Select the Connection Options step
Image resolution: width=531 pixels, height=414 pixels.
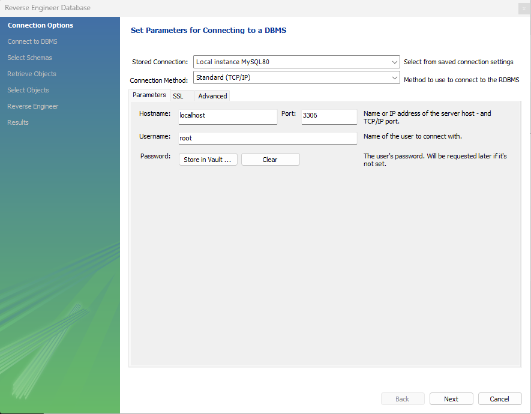(x=40, y=25)
